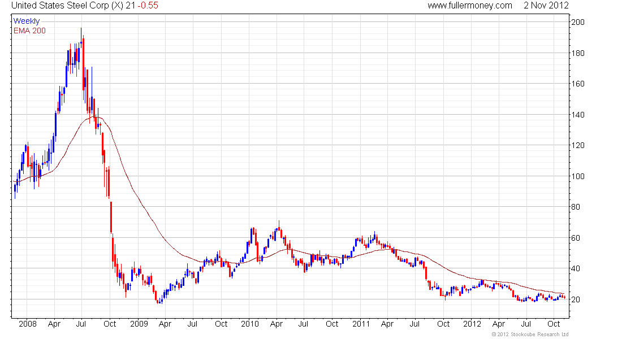
Task: Click the "Apr" label directly after 2010
Action: tap(277, 324)
